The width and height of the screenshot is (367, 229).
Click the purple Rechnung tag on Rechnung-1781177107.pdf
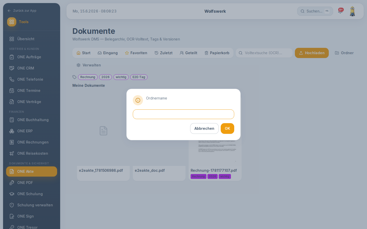pyautogui.click(x=199, y=177)
